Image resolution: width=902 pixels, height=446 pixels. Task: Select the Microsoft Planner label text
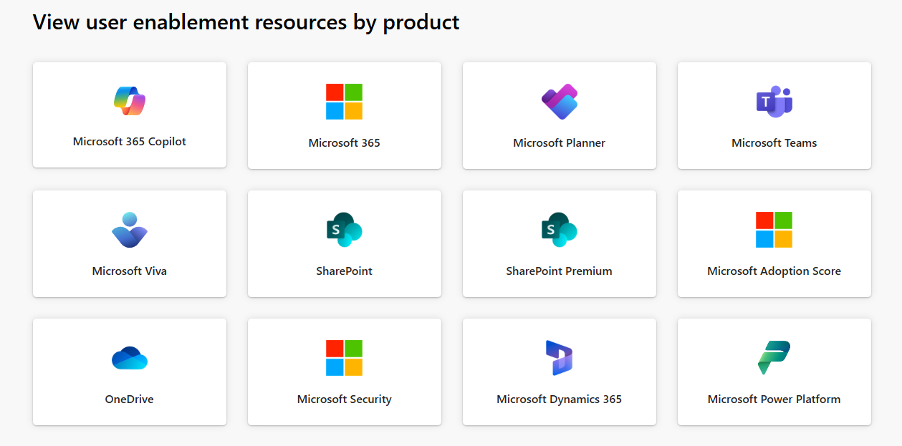tap(560, 142)
